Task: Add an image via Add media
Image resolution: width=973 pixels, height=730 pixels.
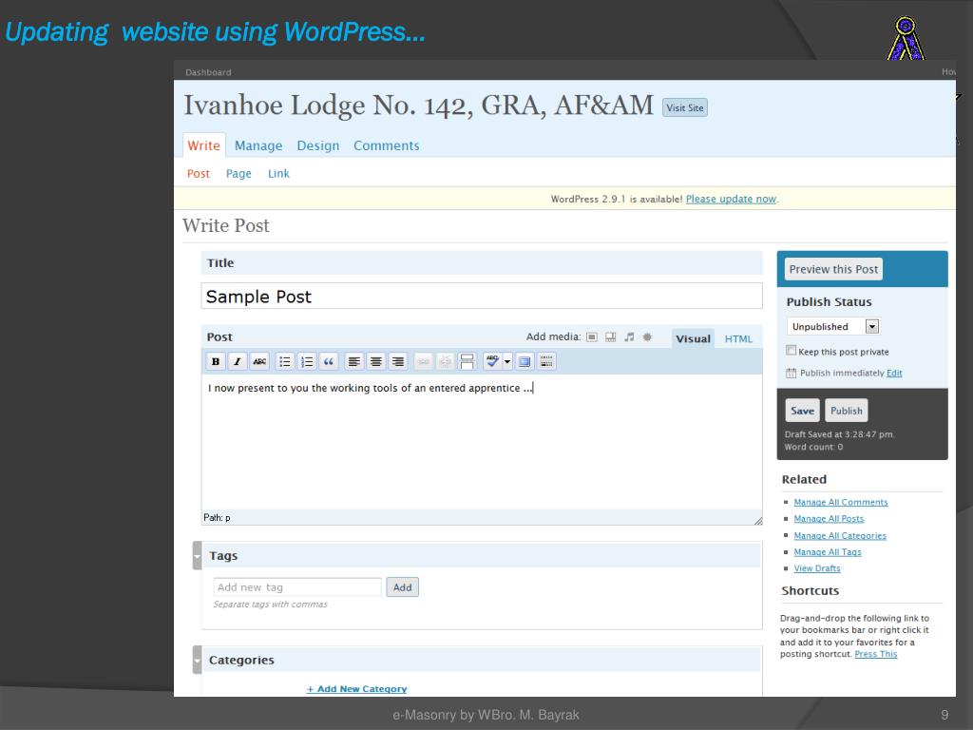Action: [592, 337]
